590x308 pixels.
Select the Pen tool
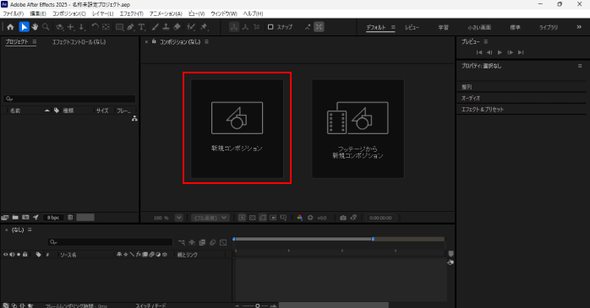pos(130,27)
